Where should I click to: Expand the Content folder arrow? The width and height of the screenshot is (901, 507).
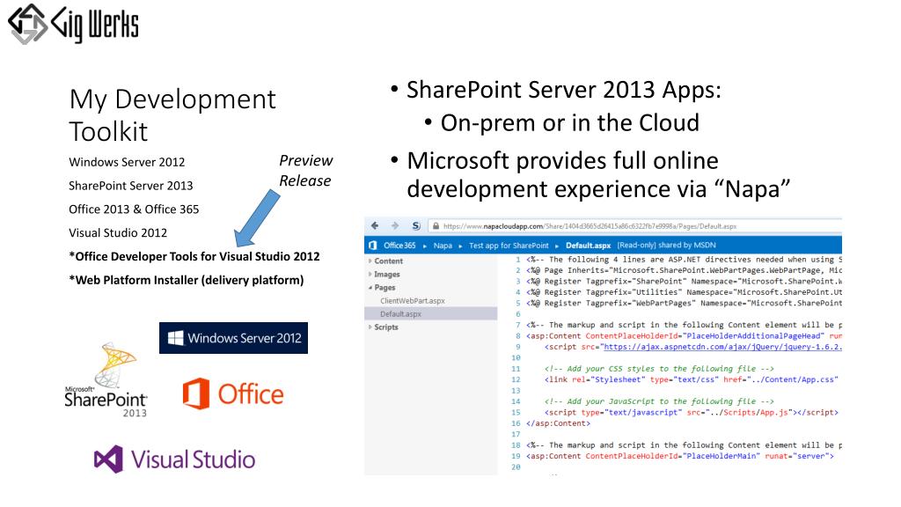pos(370,261)
